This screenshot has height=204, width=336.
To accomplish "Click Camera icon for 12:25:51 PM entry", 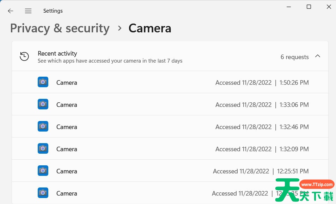I will 43,171.
